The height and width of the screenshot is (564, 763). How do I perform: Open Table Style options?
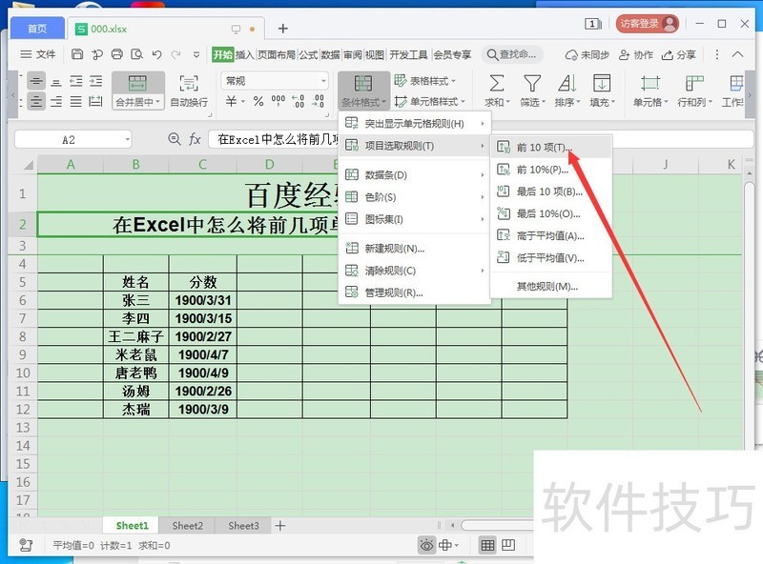pos(424,81)
